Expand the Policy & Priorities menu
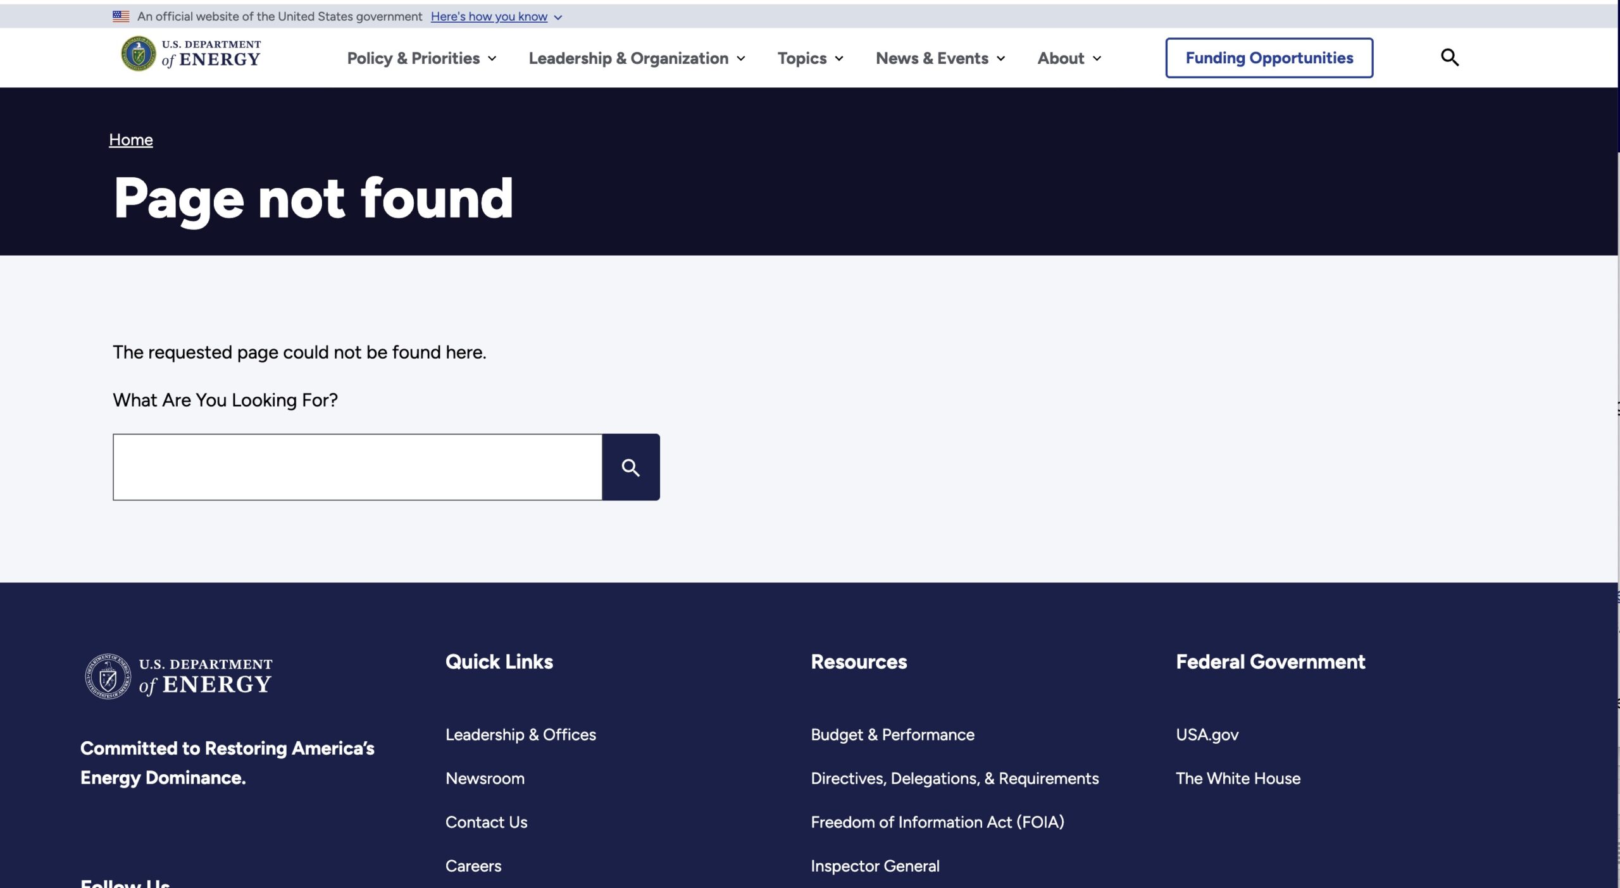 click(x=422, y=58)
